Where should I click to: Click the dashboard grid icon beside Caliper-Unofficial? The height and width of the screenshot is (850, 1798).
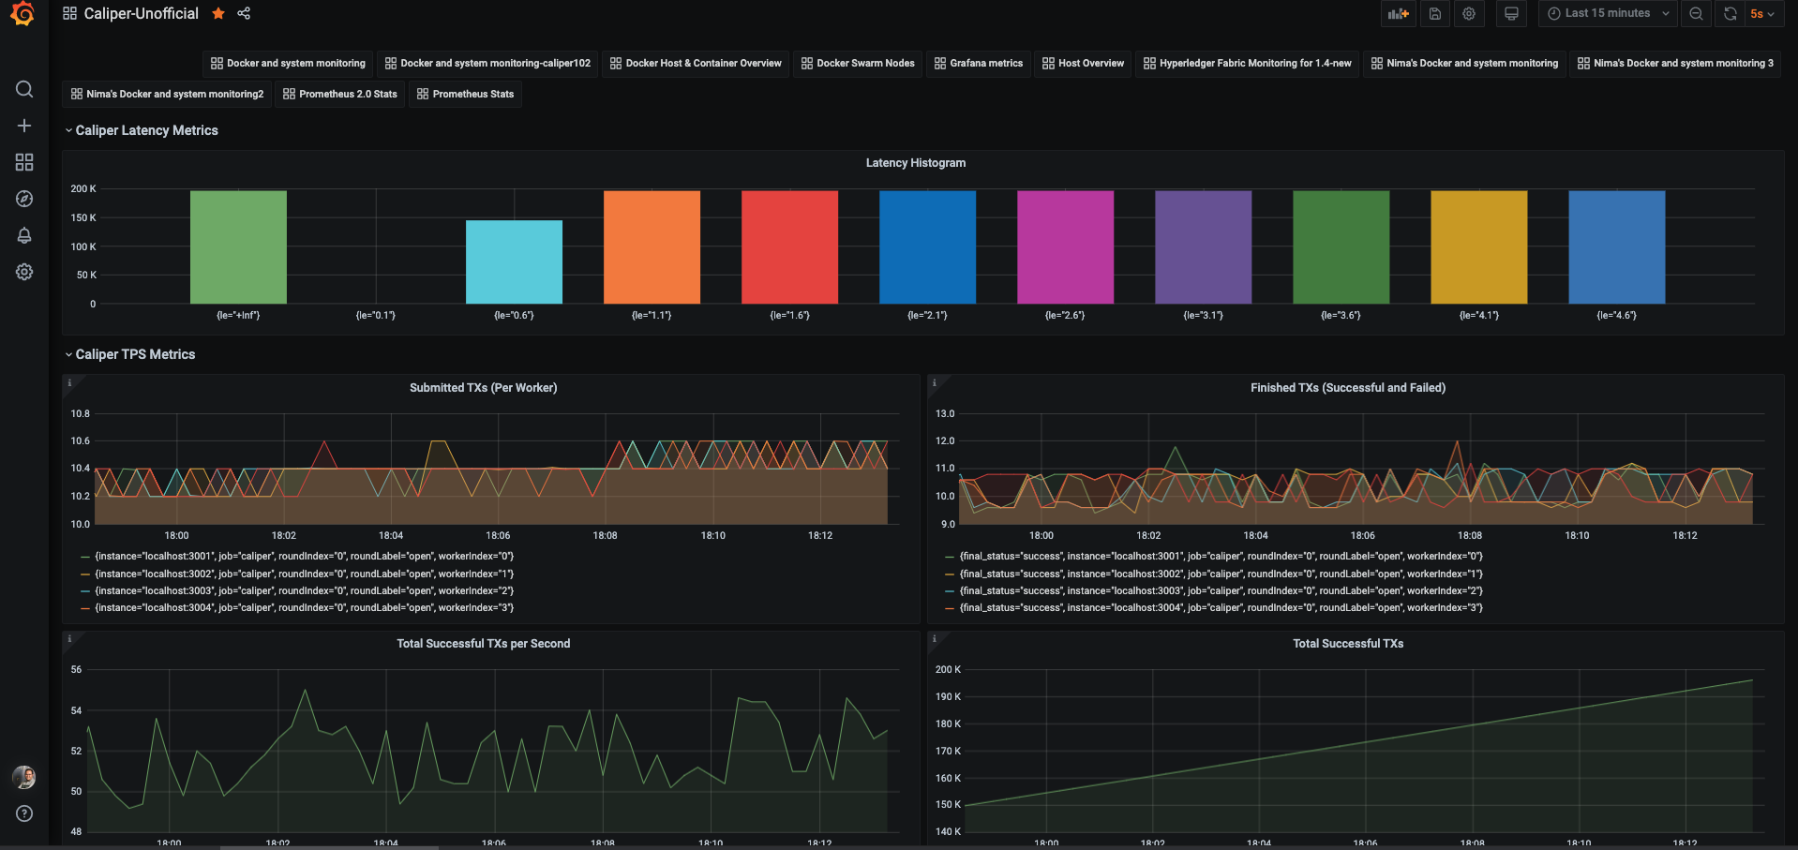tap(69, 13)
